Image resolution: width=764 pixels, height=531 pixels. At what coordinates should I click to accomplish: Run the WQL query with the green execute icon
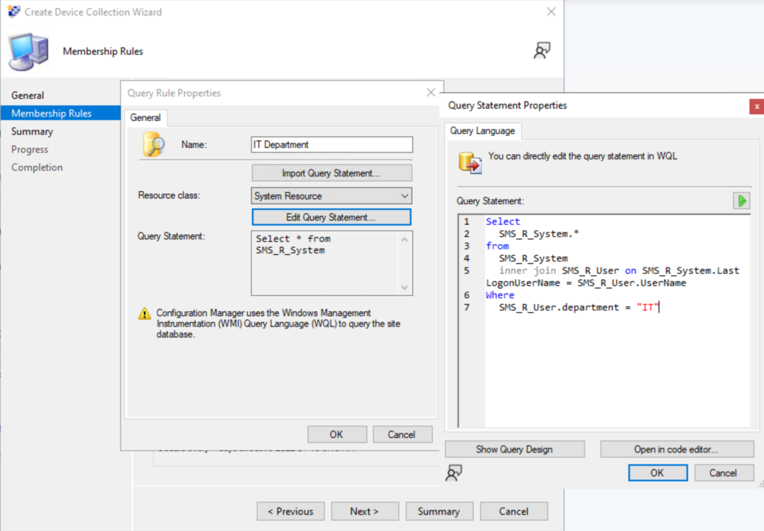(x=742, y=201)
